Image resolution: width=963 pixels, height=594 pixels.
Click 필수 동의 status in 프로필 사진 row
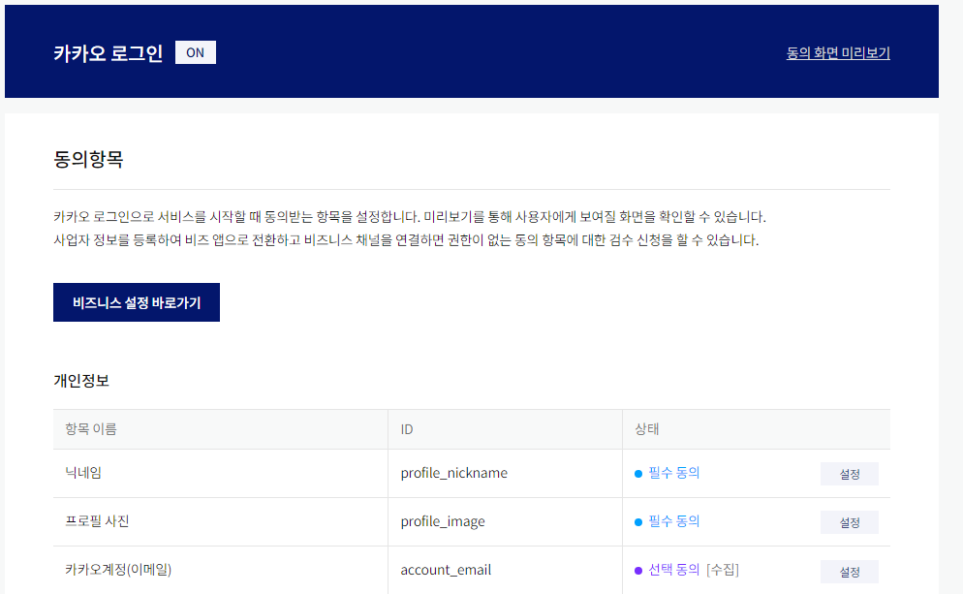coord(673,521)
